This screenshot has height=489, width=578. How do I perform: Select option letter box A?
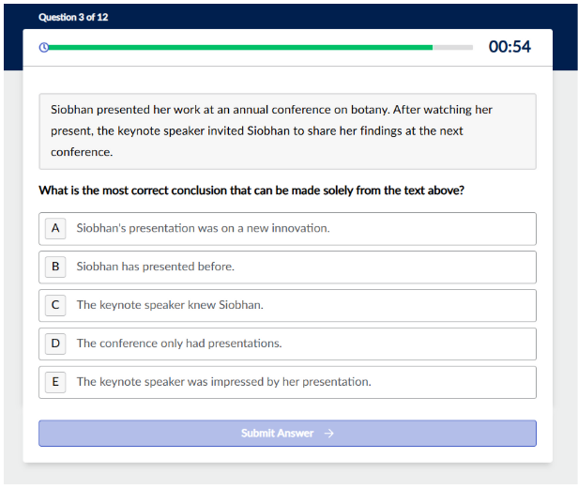(55, 228)
